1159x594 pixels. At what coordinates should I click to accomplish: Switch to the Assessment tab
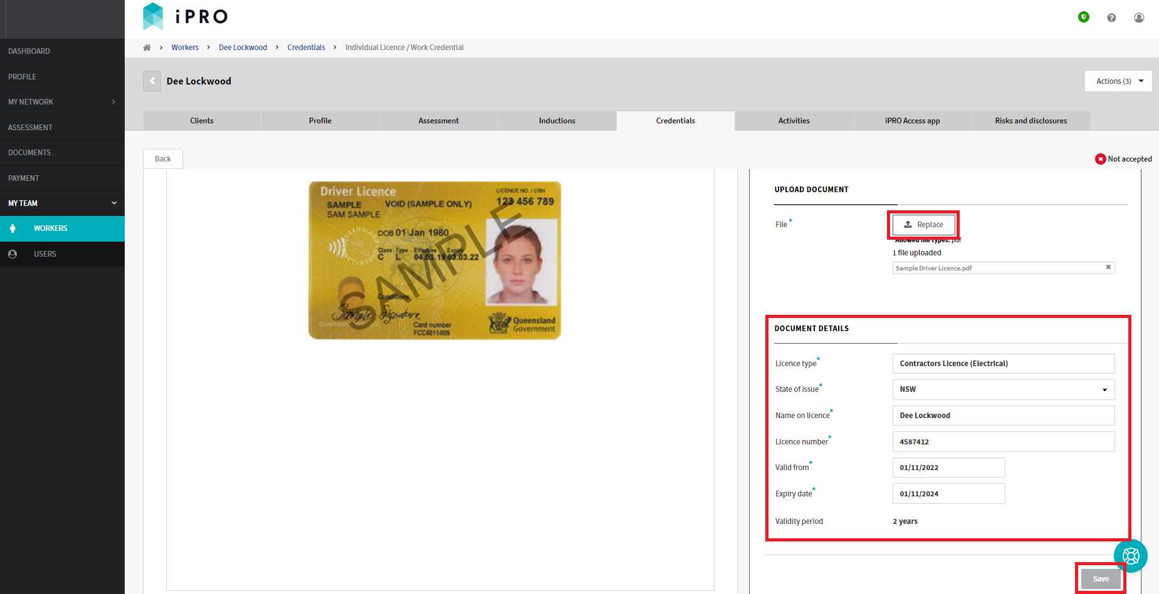(439, 121)
